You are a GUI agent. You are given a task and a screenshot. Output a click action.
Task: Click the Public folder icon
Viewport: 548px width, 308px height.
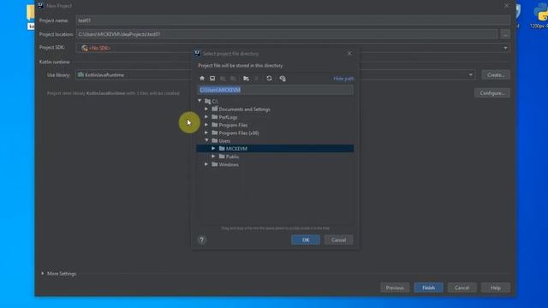coord(222,157)
